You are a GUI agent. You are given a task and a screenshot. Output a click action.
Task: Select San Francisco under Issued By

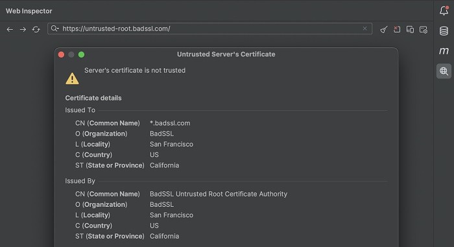coord(171,215)
